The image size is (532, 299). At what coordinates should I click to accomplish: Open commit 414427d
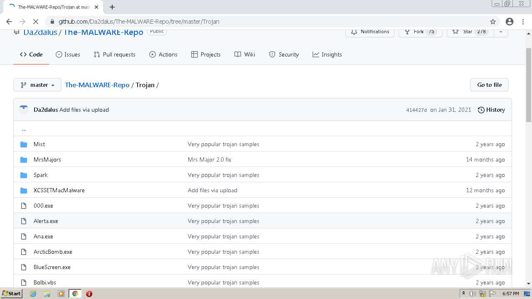[416, 110]
